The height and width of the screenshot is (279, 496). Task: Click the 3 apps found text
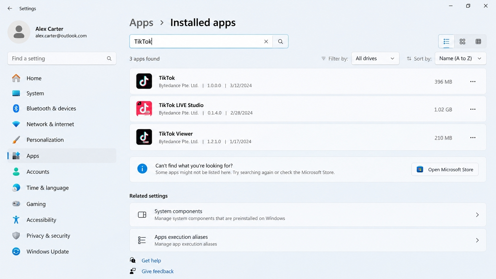point(144,59)
